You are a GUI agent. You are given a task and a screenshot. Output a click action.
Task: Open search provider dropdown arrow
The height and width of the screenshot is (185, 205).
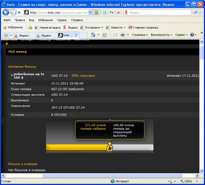(200, 12)
